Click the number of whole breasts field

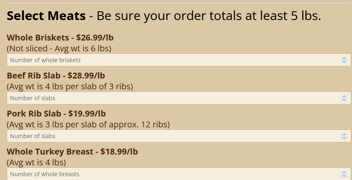tap(167, 174)
